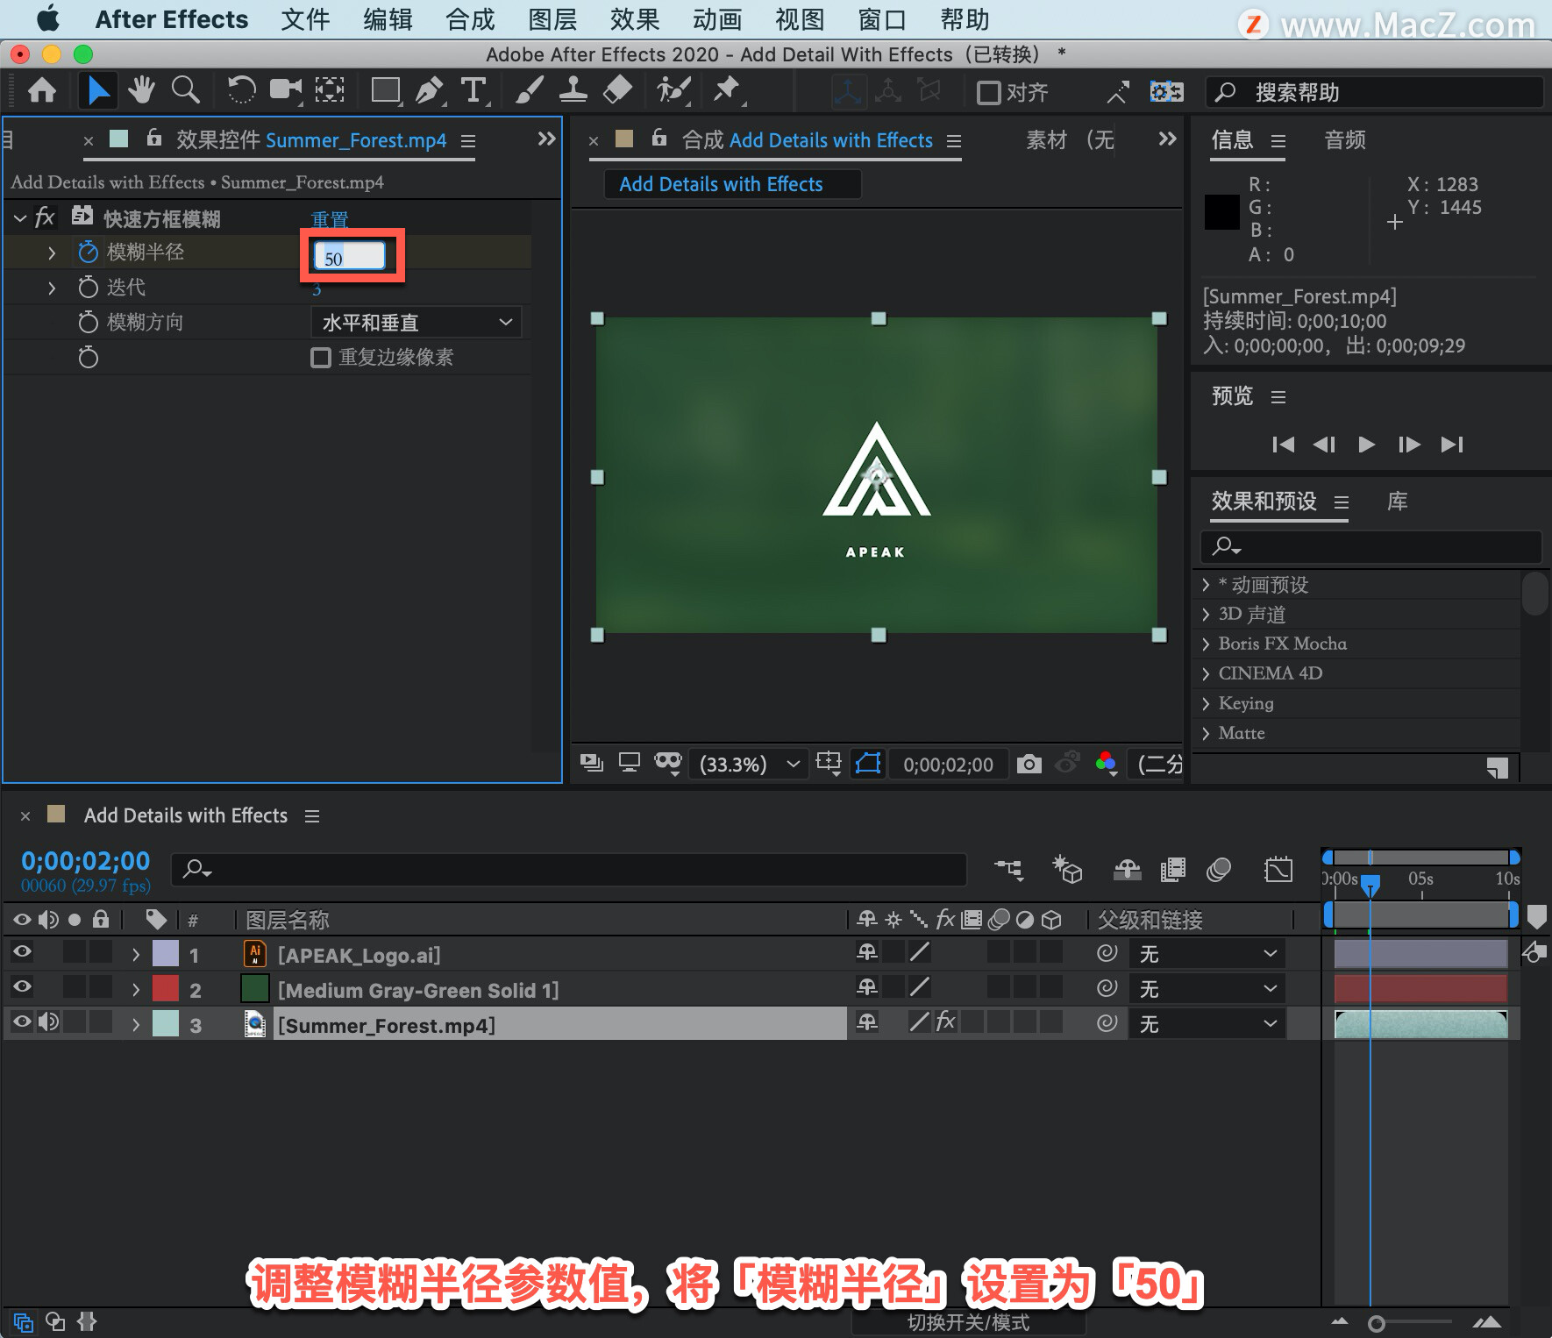Toggle hide shy layers icon
This screenshot has height=1338, width=1552.
click(x=1127, y=869)
